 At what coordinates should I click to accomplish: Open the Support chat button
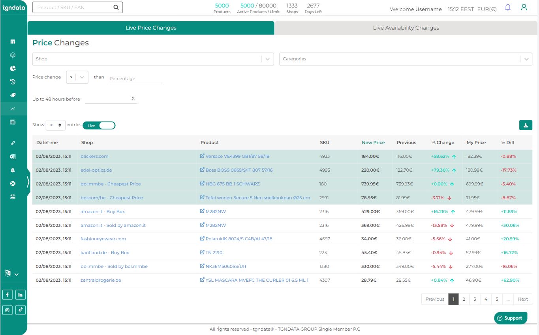511,318
